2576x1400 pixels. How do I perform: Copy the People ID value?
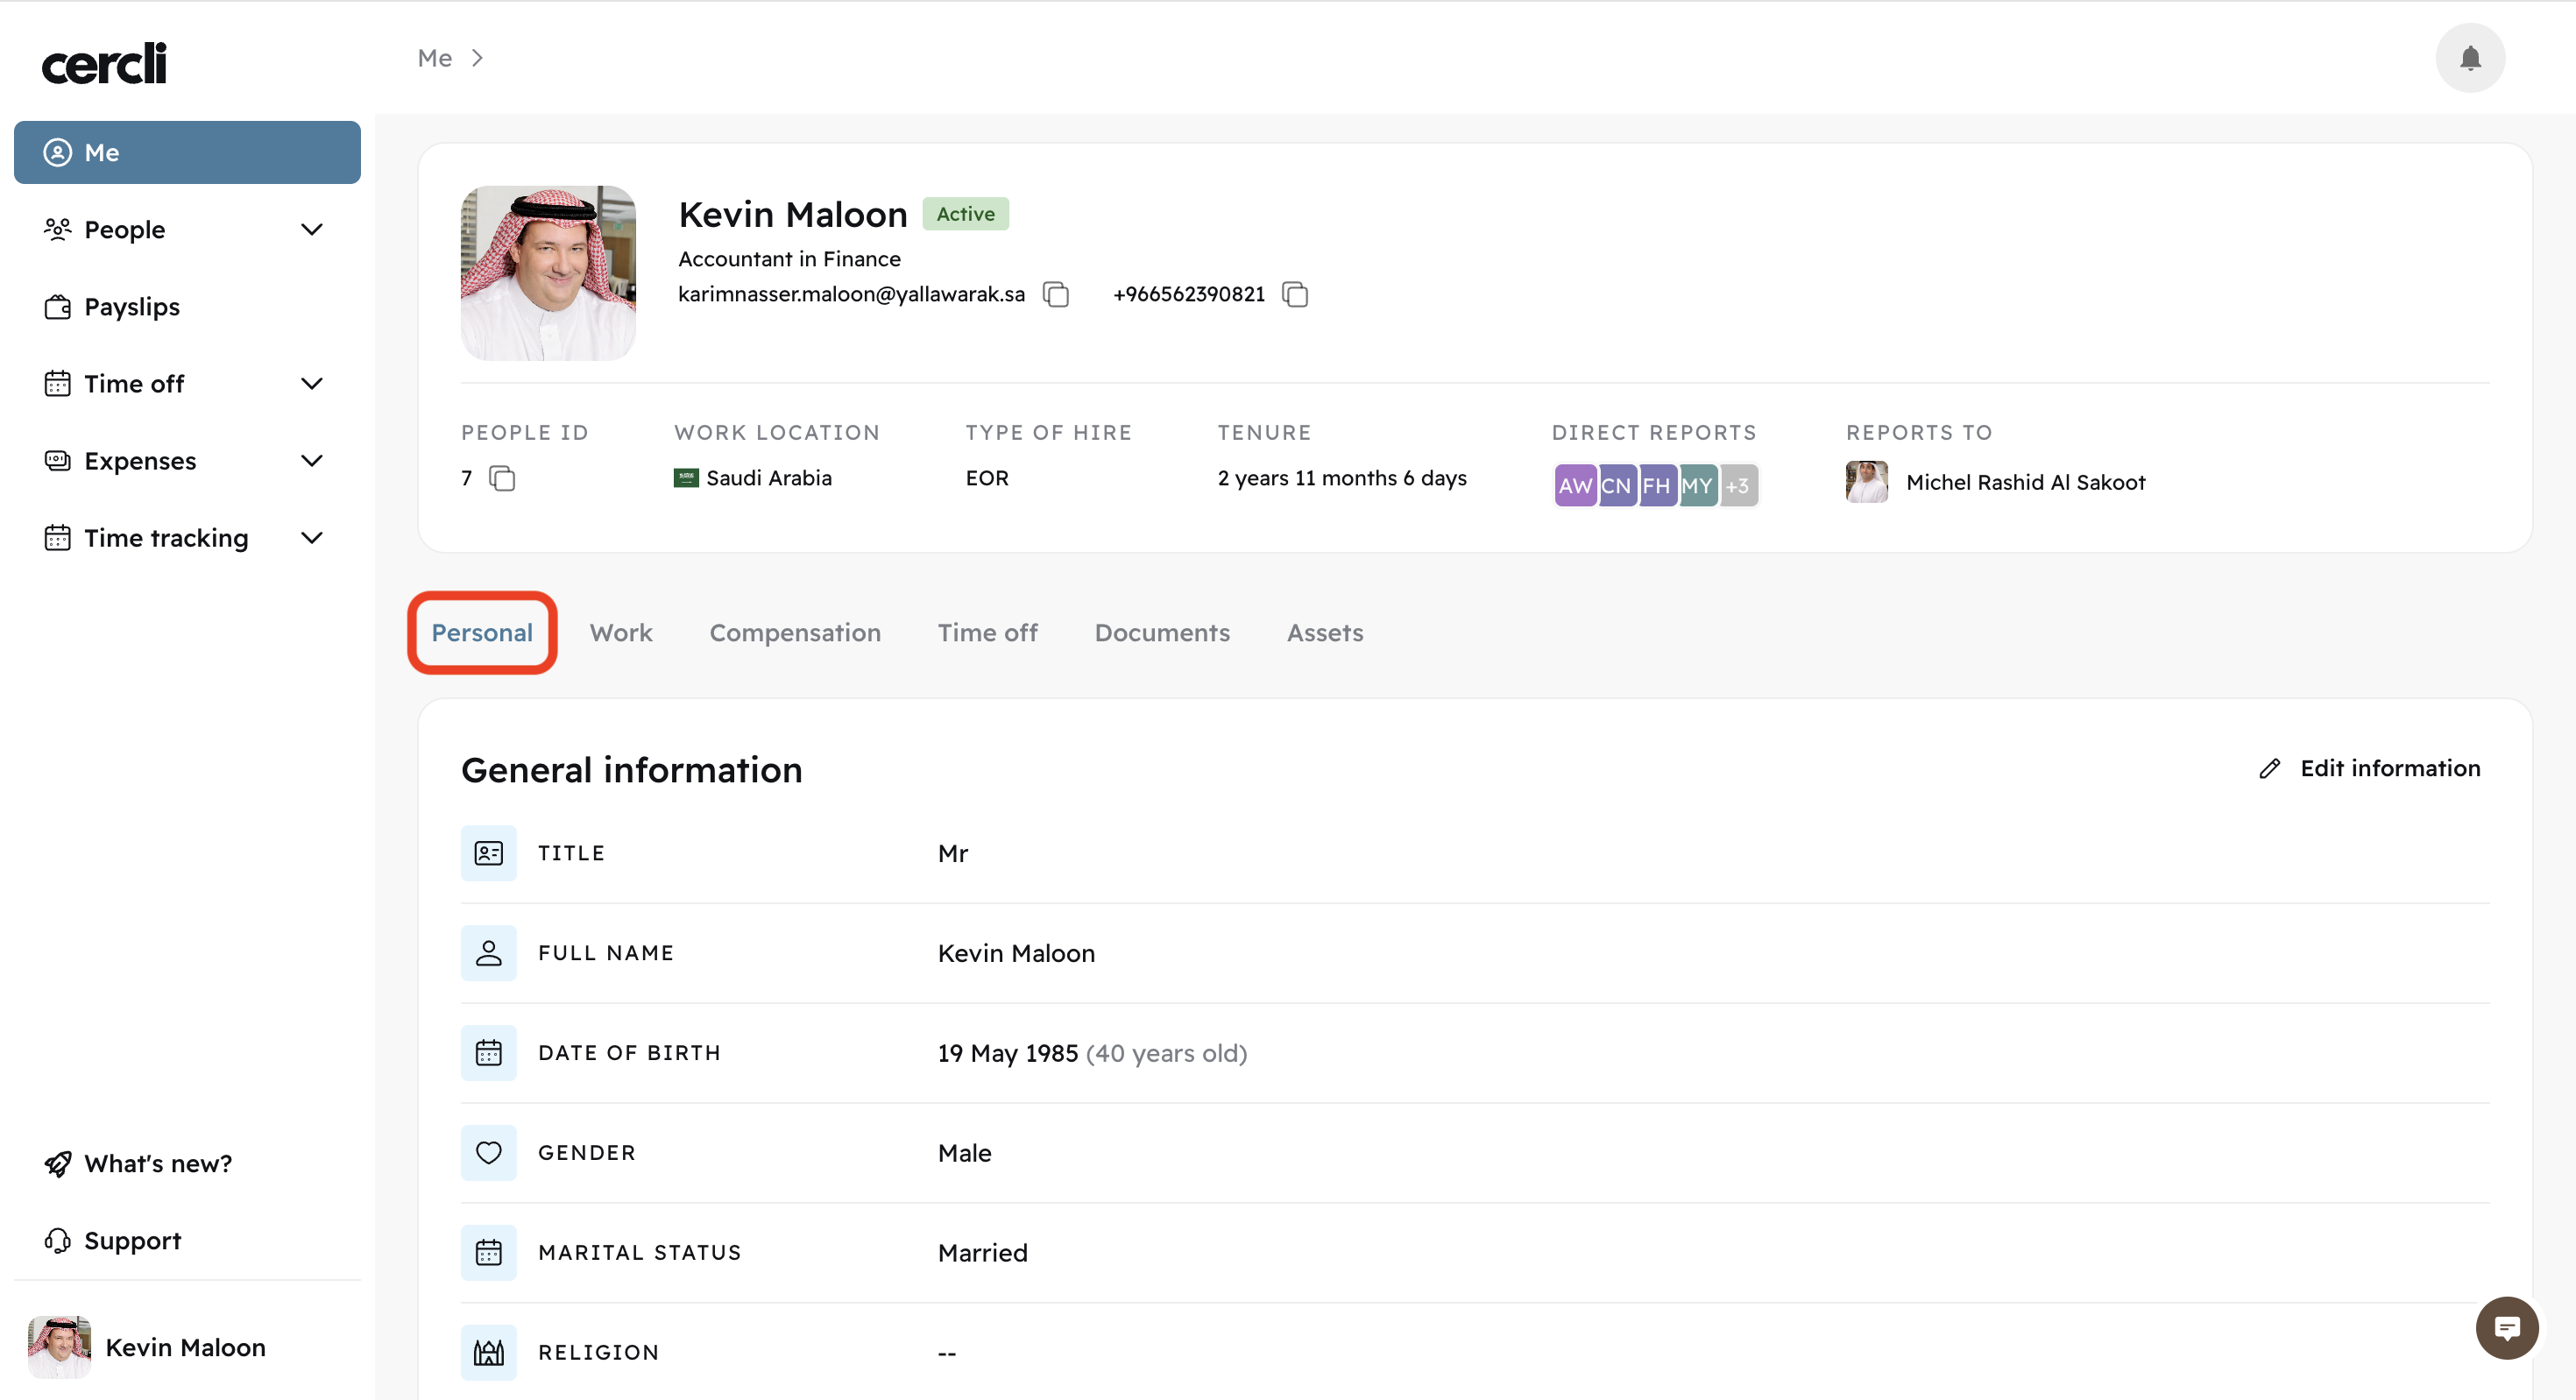[502, 479]
